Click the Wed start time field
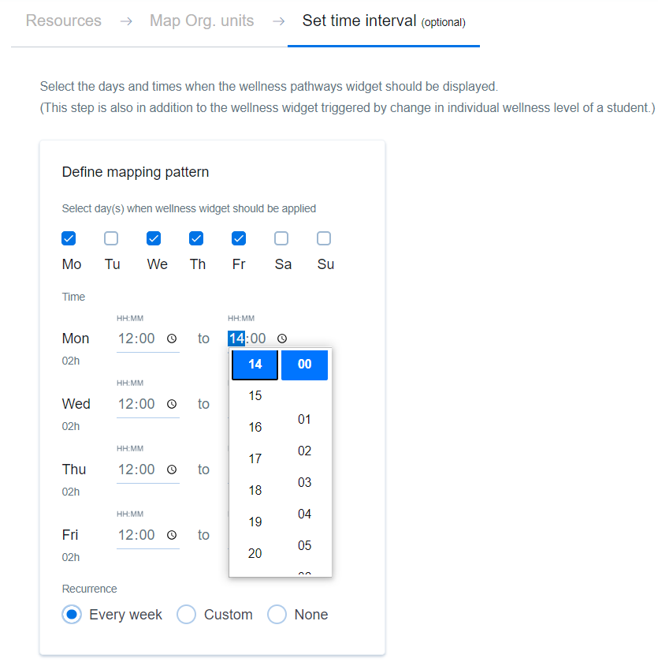 [148, 404]
